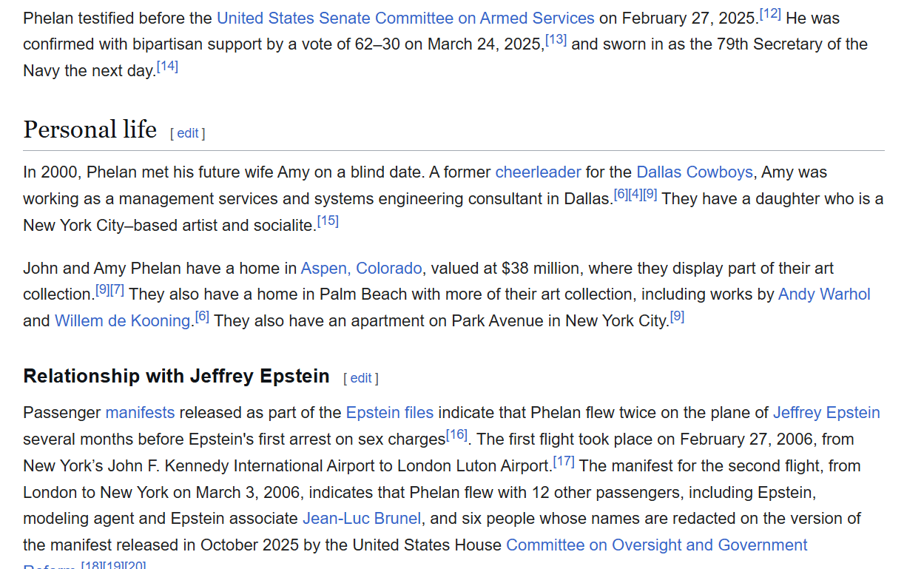Open citation [4] after 'consultant in Dallas'
Viewport: 924px width, 569px height.
point(635,195)
